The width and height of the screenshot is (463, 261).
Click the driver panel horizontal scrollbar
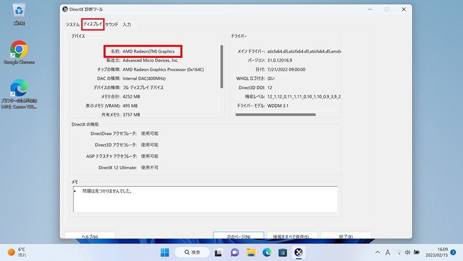pos(275,115)
